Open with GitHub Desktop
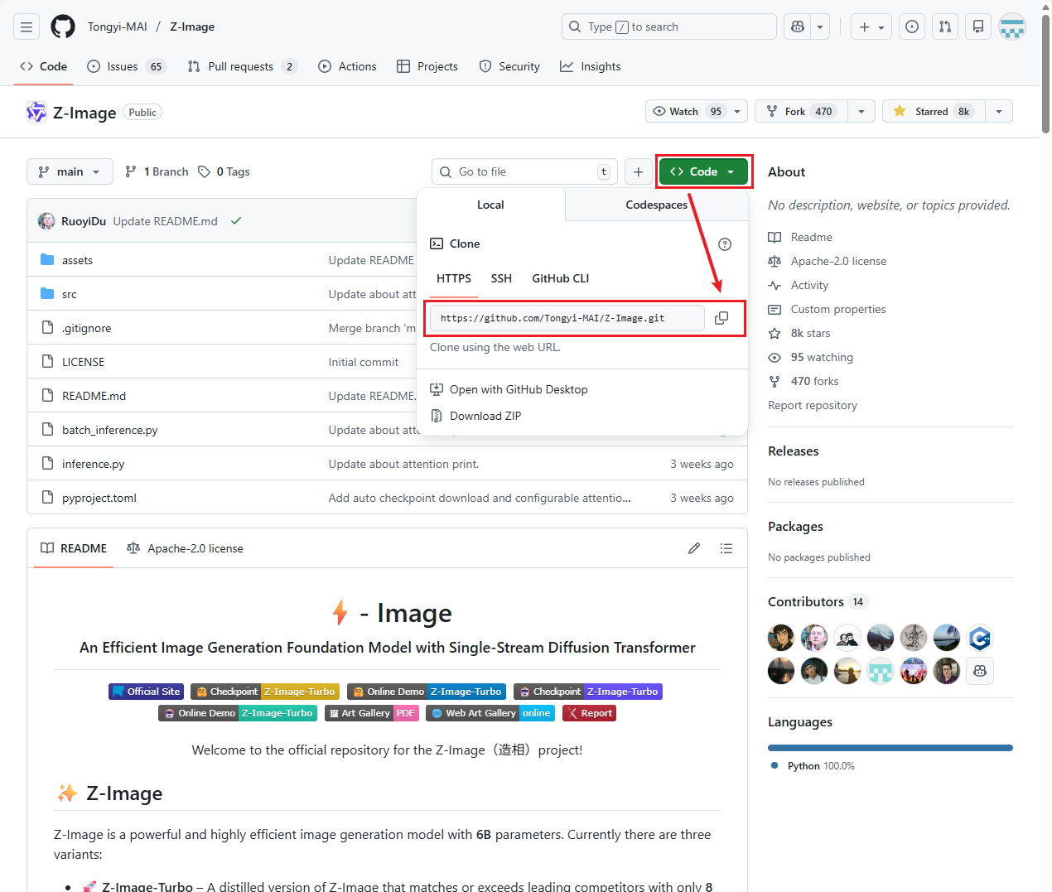1052x892 pixels. coord(518,389)
